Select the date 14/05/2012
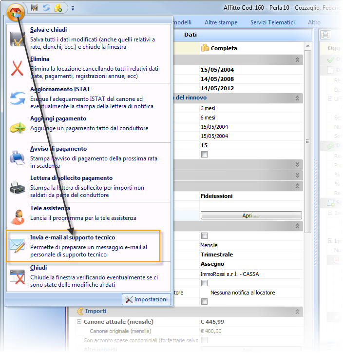 (217, 88)
